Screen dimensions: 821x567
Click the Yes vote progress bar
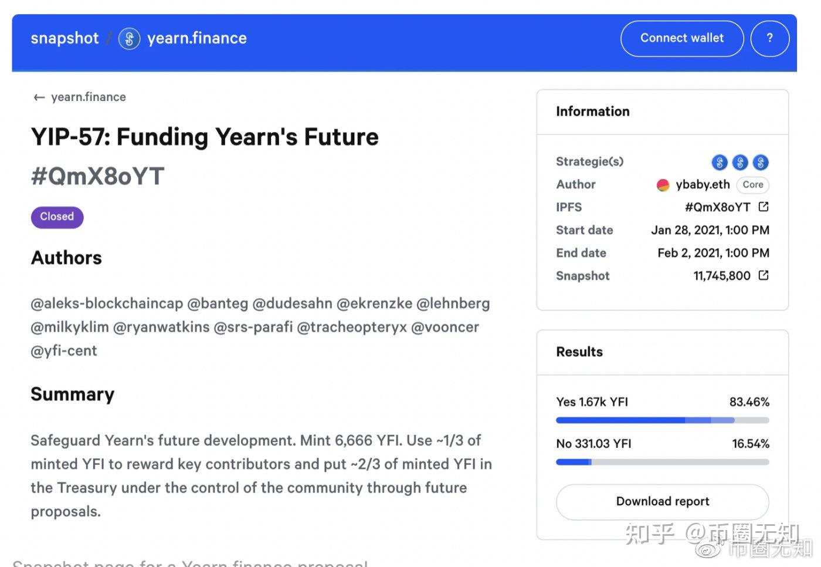coord(662,420)
